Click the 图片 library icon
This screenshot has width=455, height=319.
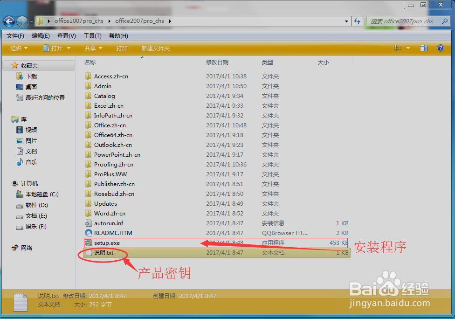click(x=20, y=141)
